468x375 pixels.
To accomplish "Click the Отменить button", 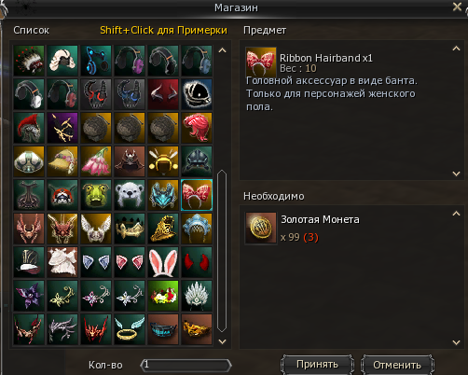I will [397, 365].
